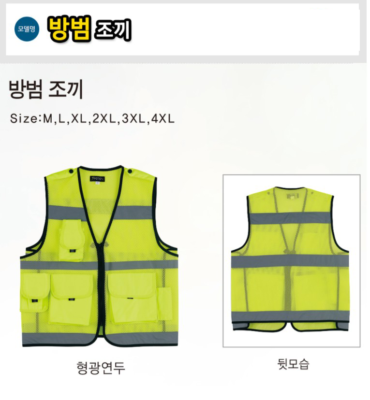The height and width of the screenshot is (400, 370).
Task: Click the small flap pocket at the vest's left edge
Action: (x=35, y=293)
